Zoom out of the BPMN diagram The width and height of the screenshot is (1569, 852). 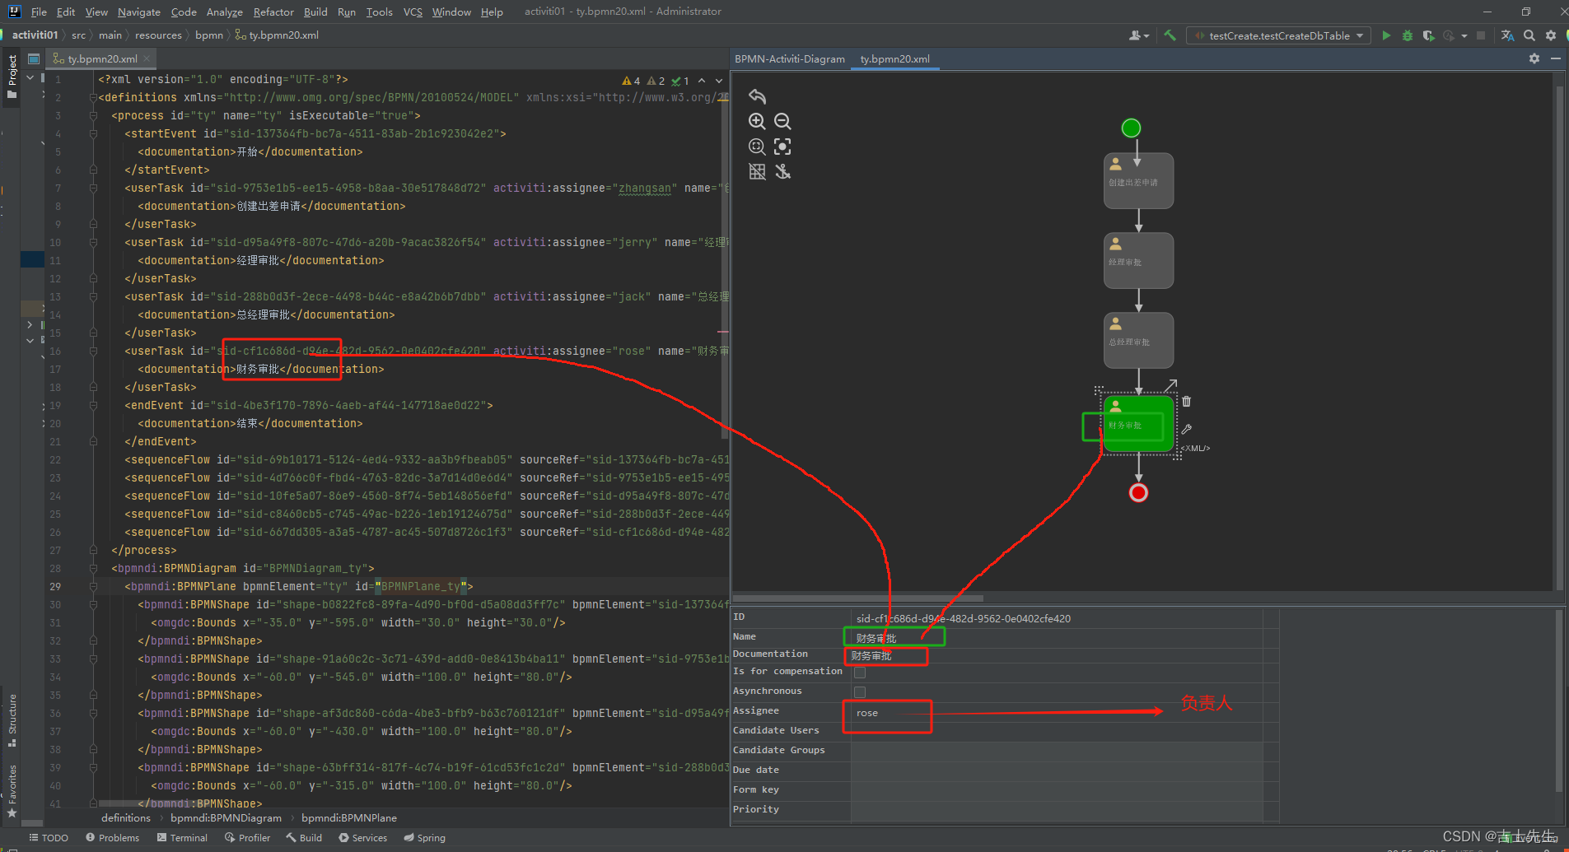(782, 122)
